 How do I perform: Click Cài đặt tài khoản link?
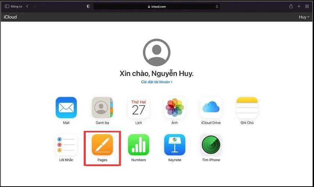point(157,82)
